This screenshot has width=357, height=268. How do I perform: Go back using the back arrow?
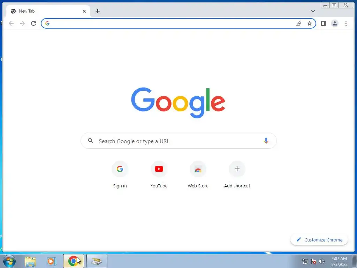click(x=11, y=23)
